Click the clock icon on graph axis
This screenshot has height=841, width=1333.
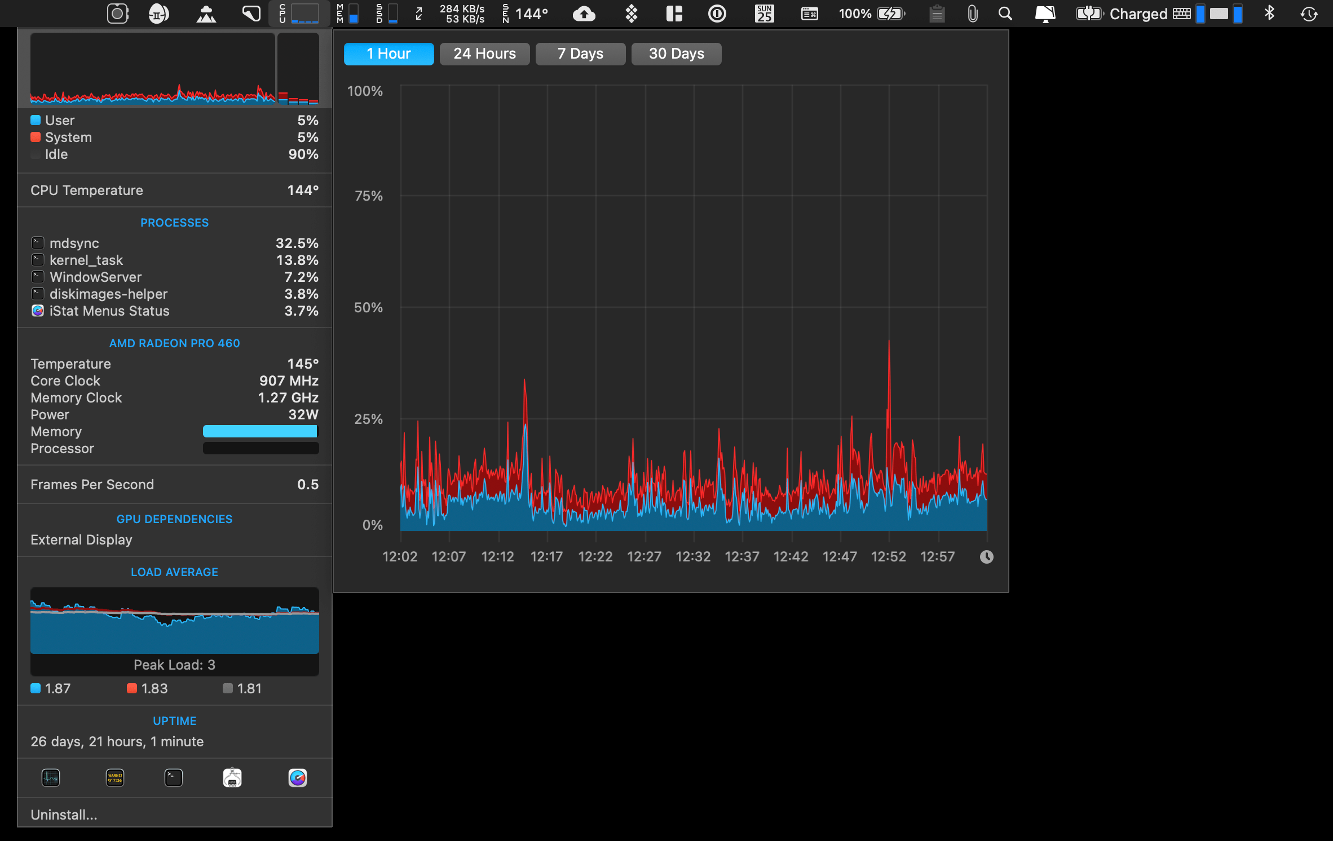[986, 557]
